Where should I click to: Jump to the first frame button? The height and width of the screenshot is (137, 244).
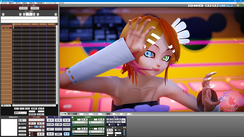3,14
